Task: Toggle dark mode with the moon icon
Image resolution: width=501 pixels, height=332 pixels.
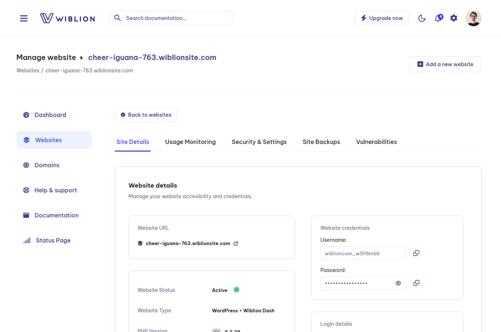Action: click(x=422, y=18)
